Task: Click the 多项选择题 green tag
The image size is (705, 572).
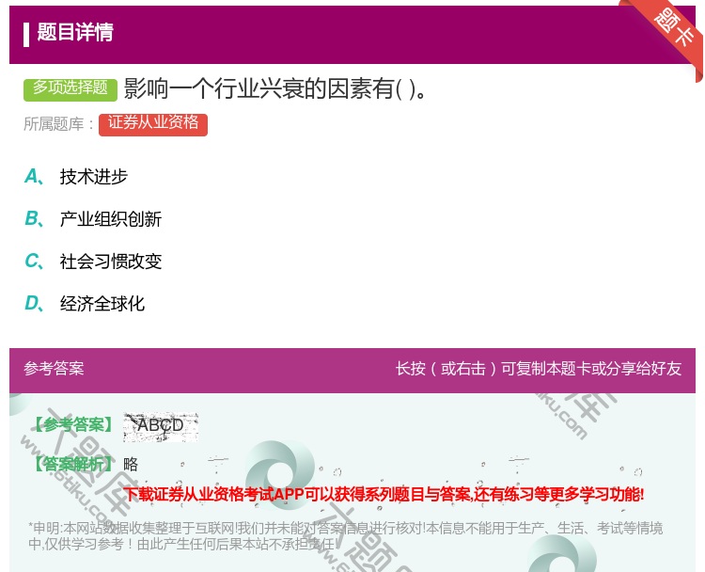Action: [70, 89]
